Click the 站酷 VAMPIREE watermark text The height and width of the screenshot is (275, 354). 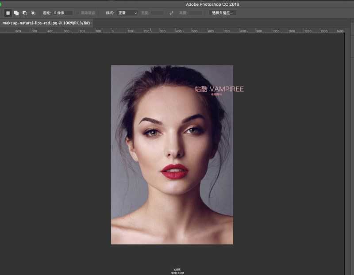click(219, 89)
